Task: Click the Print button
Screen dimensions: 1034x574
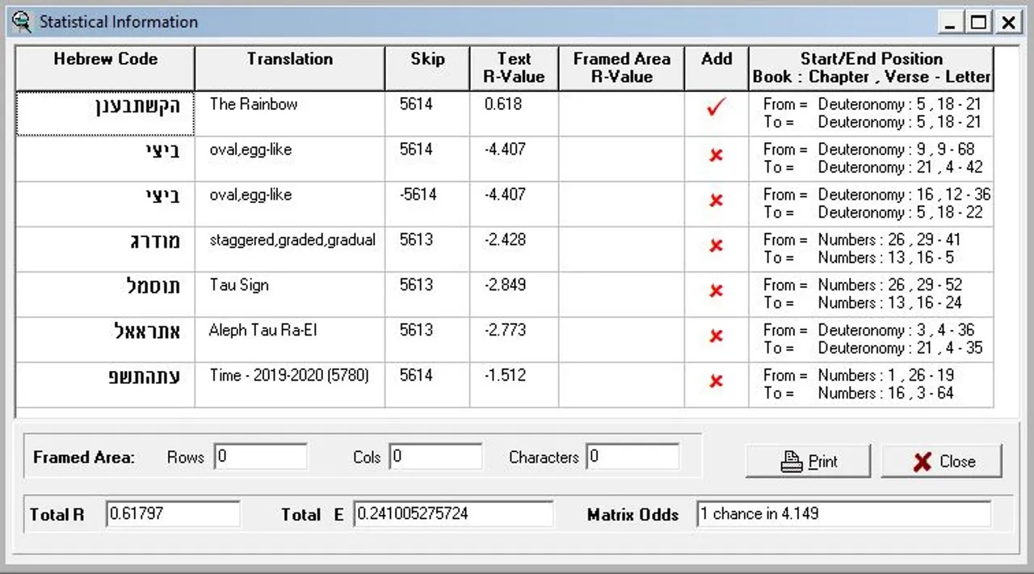Action: 808,462
